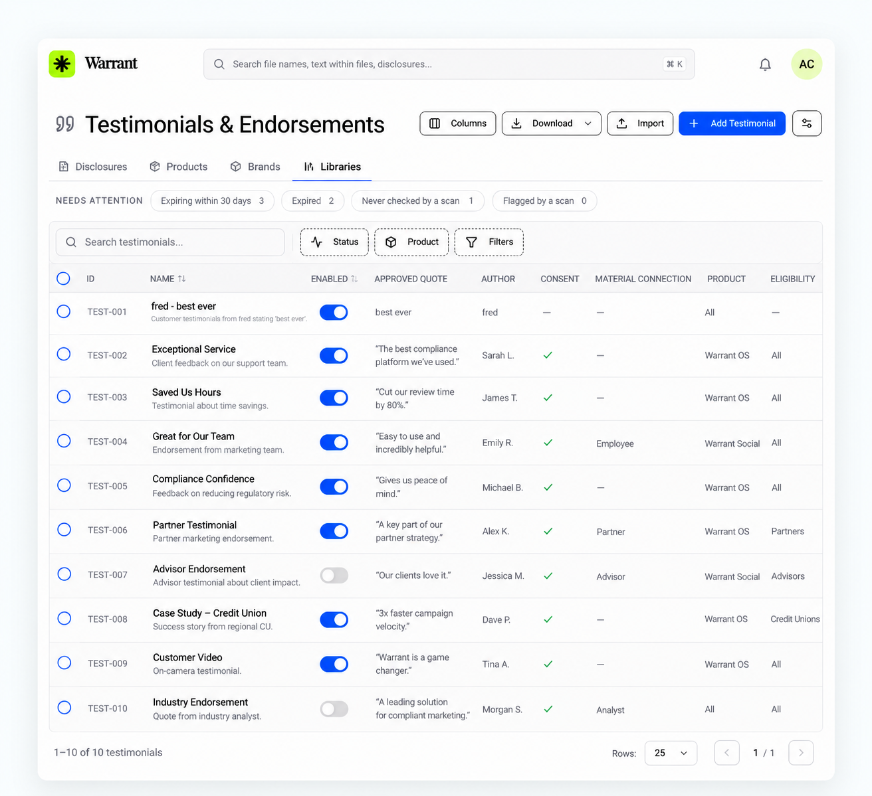The height and width of the screenshot is (796, 872).
Task: Change the Rows per page dropdown
Action: (671, 753)
